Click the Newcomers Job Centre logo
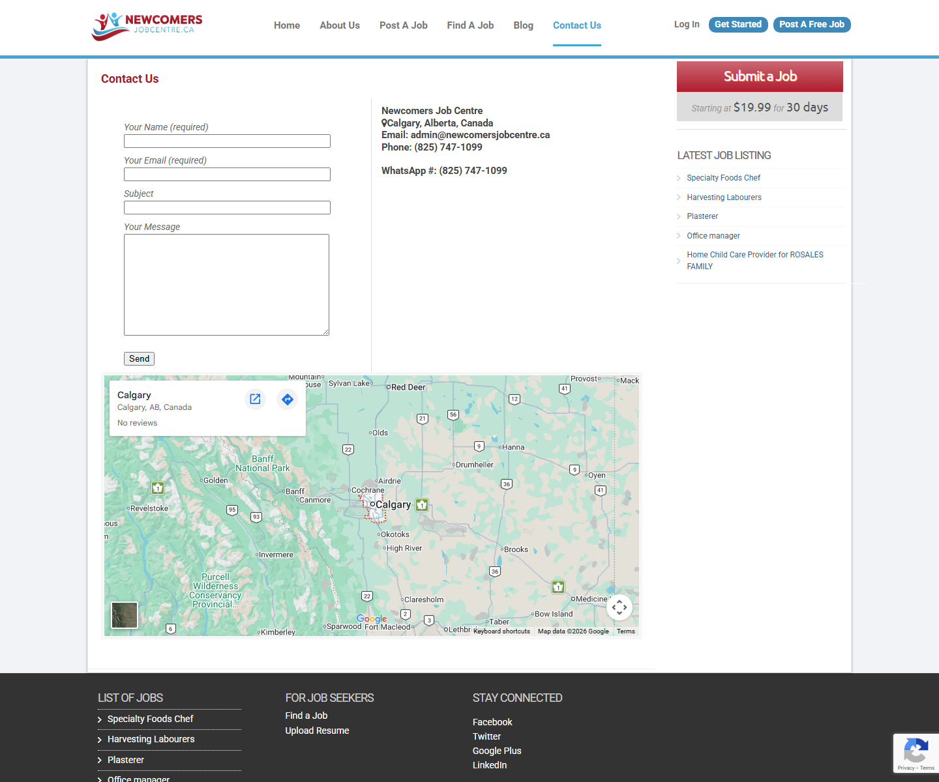Screen dimensions: 939x782 (x=147, y=25)
